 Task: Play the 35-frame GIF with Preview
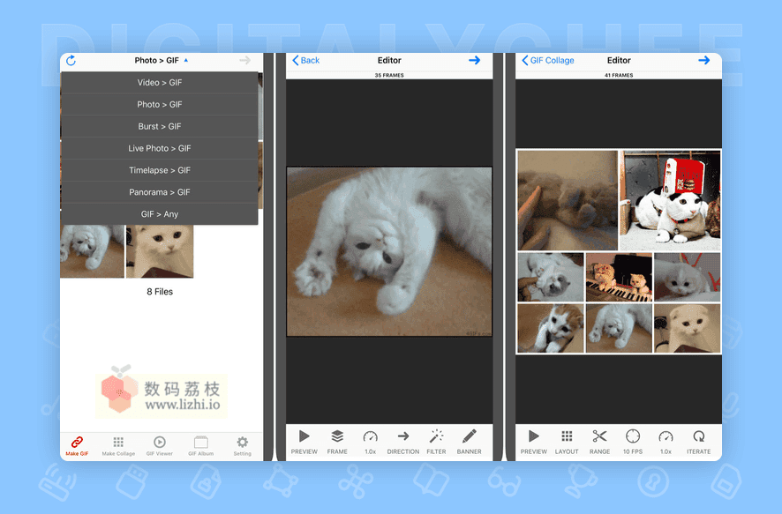coord(305,442)
